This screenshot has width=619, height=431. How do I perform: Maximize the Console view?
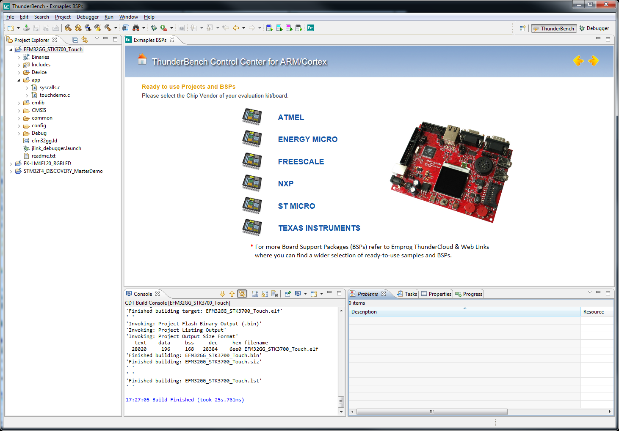pyautogui.click(x=339, y=293)
